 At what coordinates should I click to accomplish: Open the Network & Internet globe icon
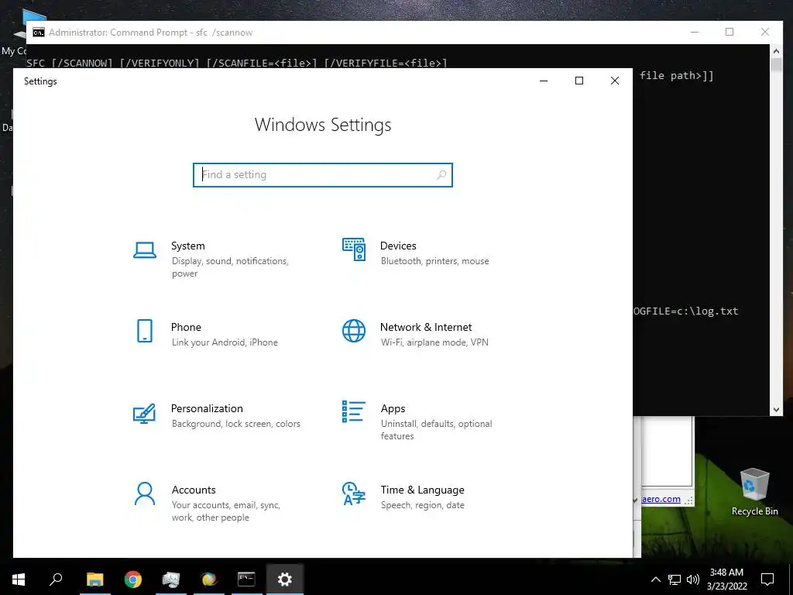pos(354,331)
